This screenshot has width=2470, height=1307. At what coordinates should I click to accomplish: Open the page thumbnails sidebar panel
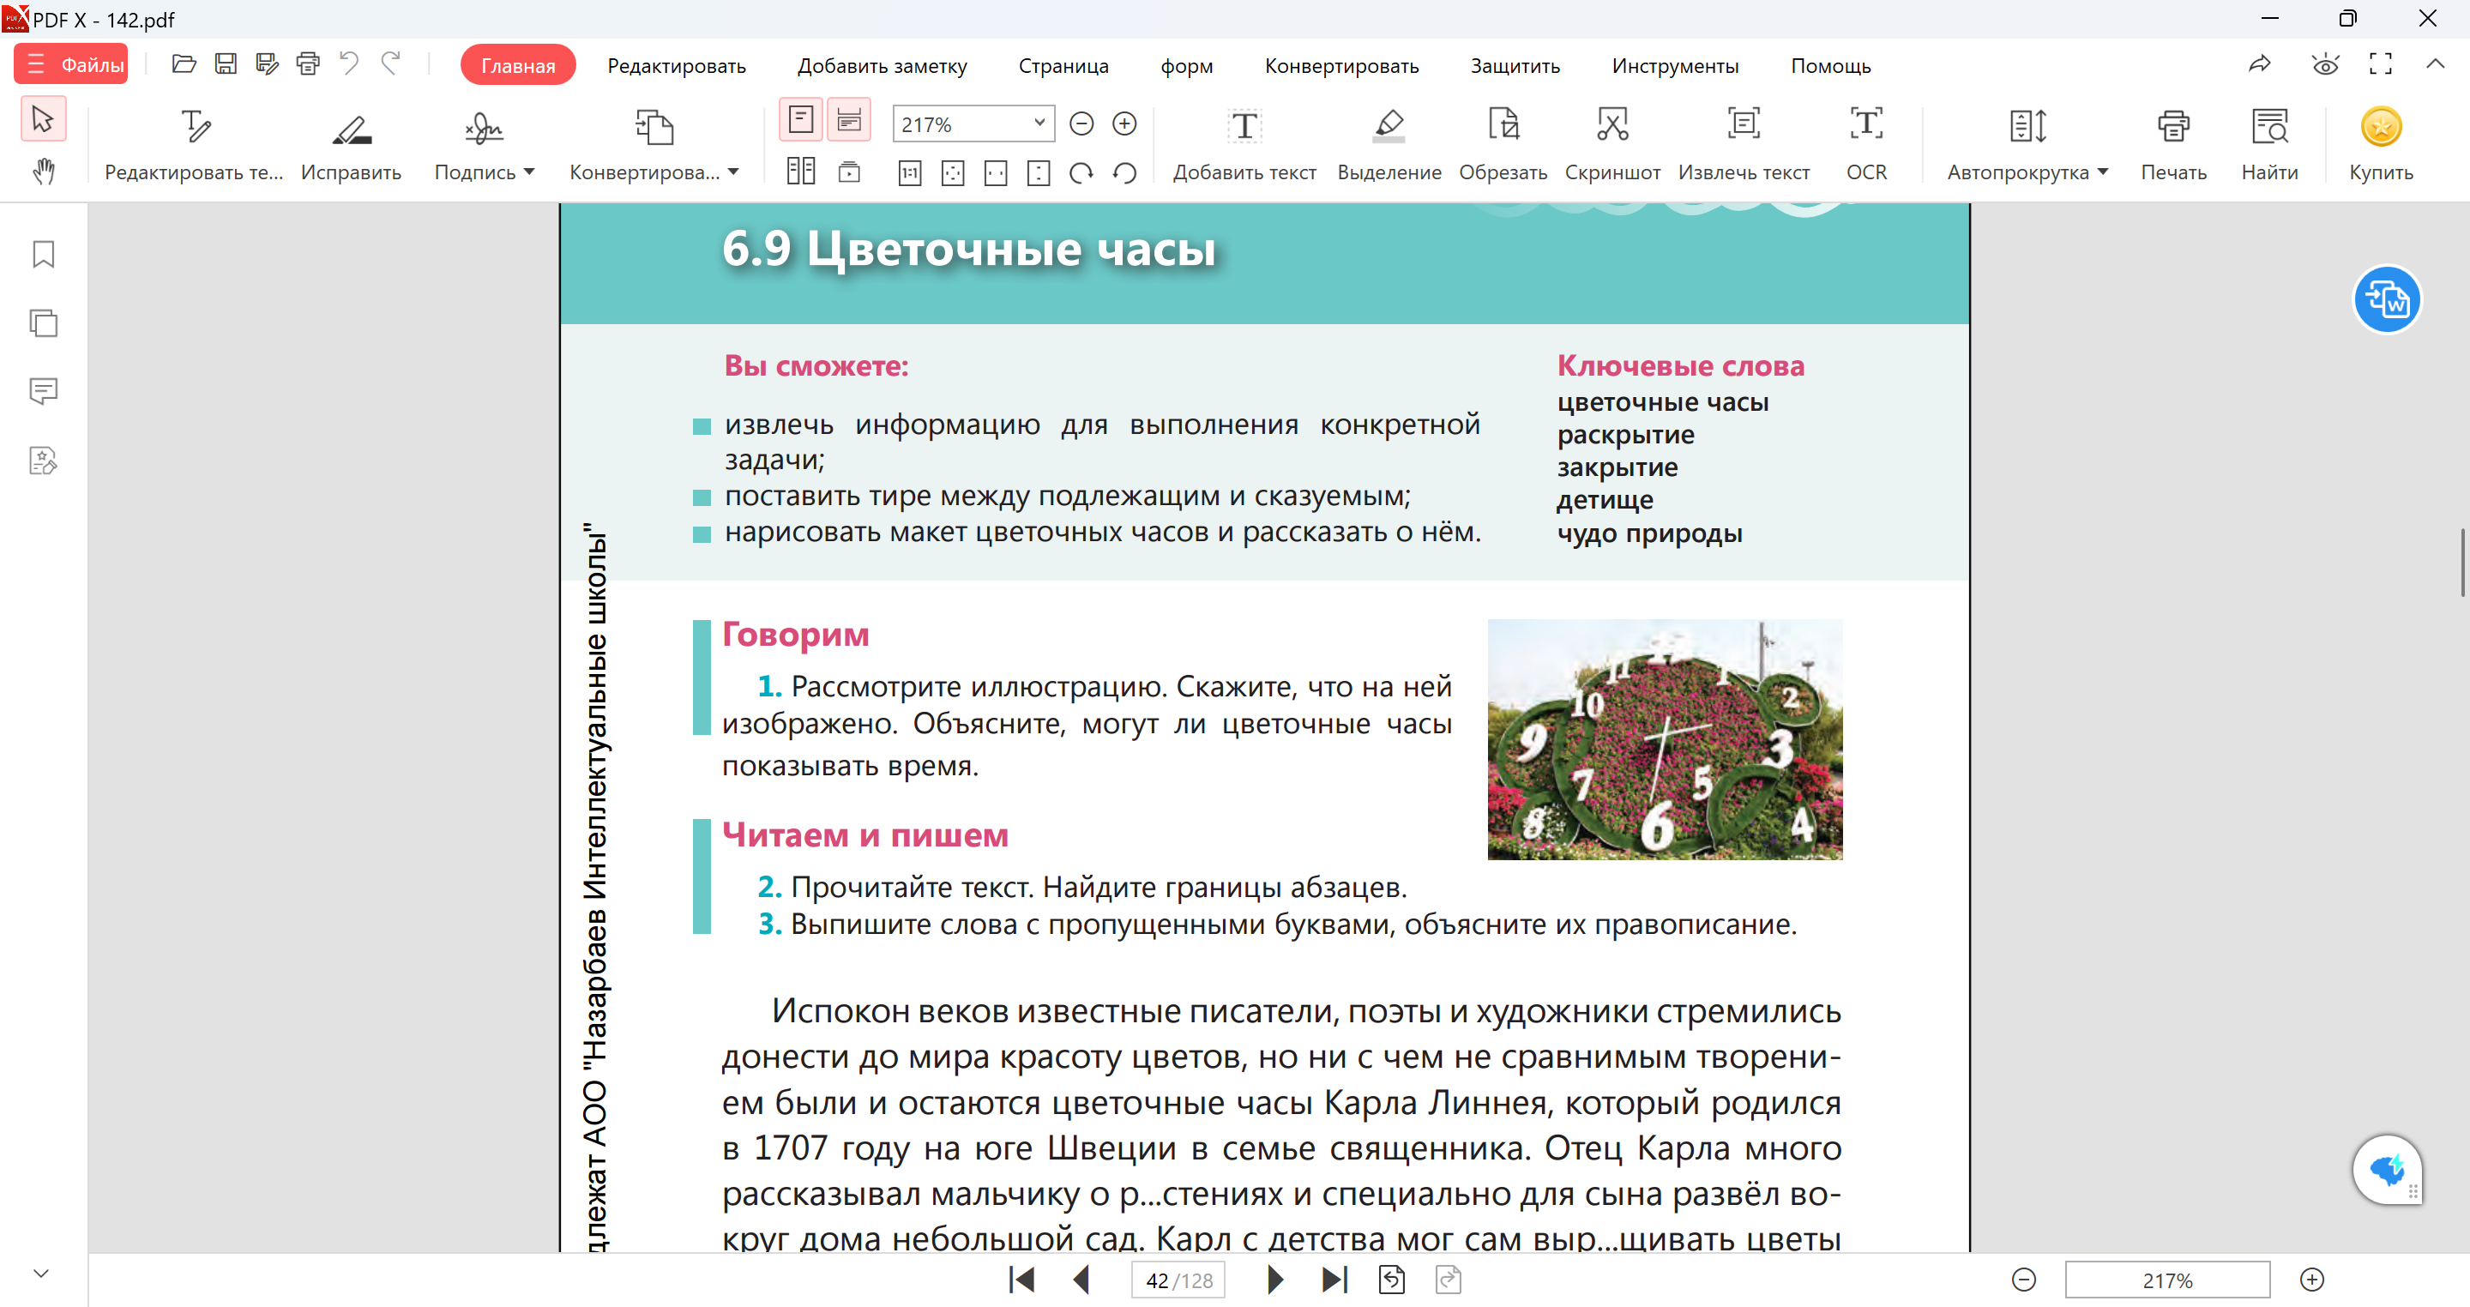pos(43,323)
